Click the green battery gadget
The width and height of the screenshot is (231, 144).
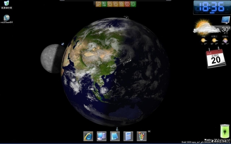pos(225,131)
